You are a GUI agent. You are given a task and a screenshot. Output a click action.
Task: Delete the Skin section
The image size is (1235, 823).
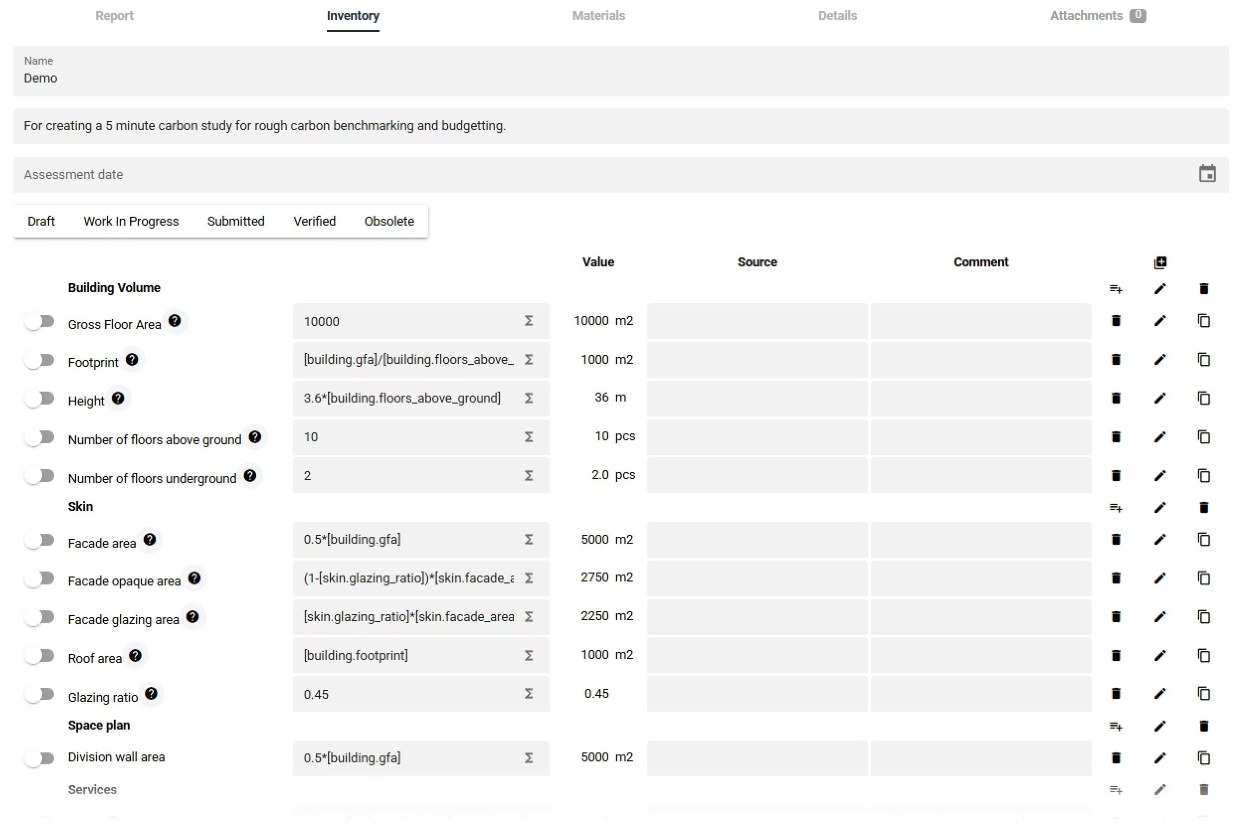pos(1204,507)
